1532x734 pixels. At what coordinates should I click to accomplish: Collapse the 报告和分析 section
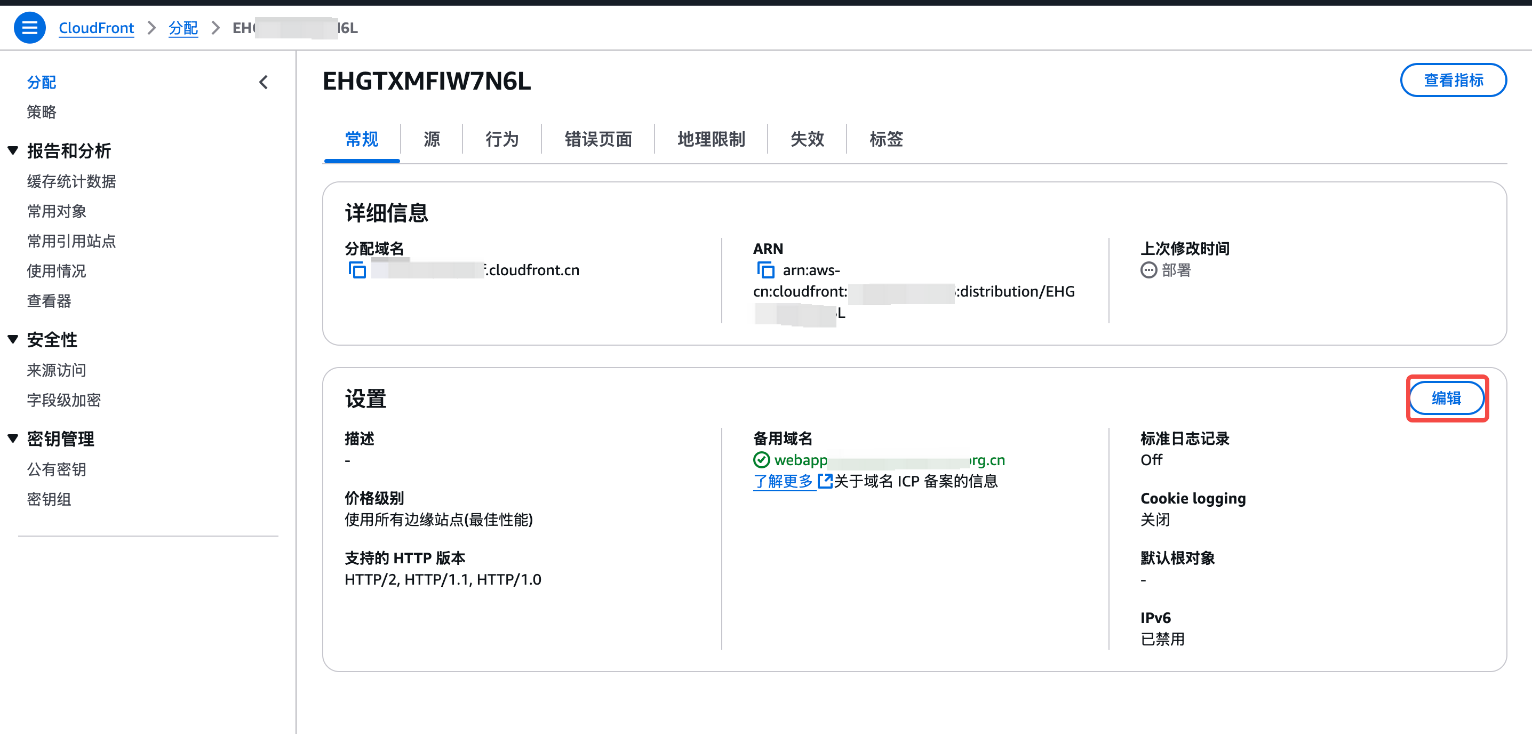pos(13,150)
